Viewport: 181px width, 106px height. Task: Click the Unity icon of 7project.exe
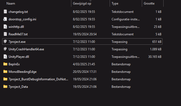pyautogui.click(x=5, y=41)
